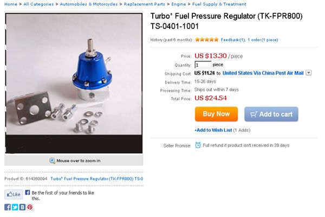Go to Home breadcrumb

pyautogui.click(x=11, y=4)
